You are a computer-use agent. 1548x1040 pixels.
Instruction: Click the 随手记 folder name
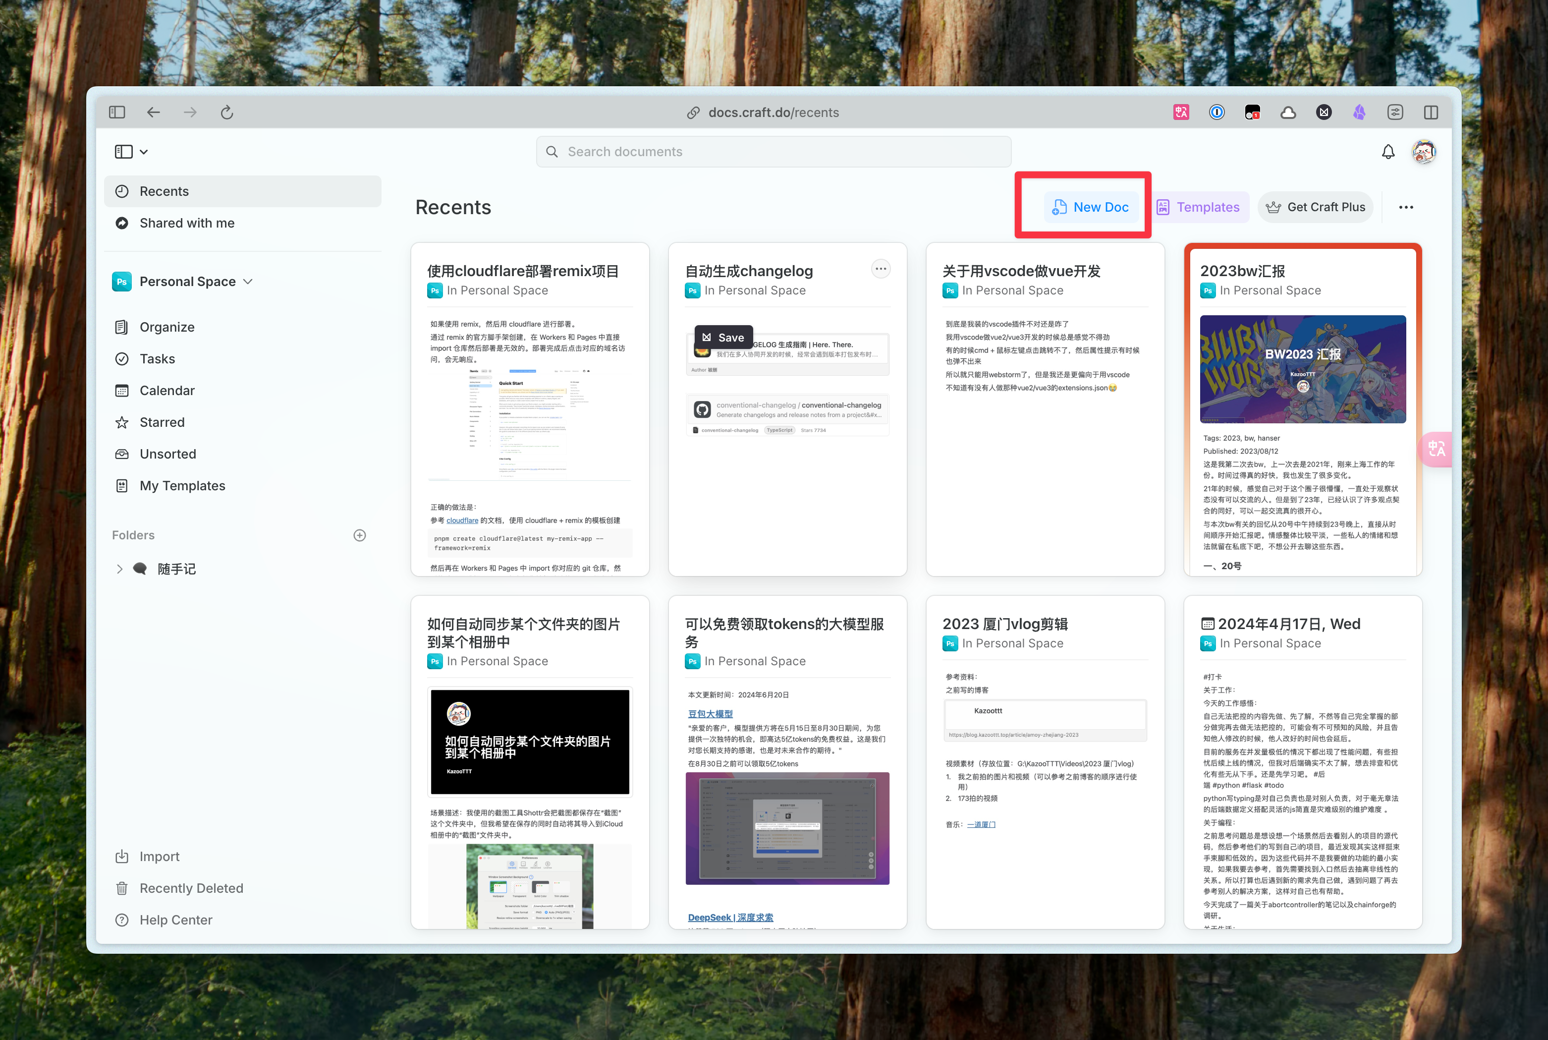point(176,569)
